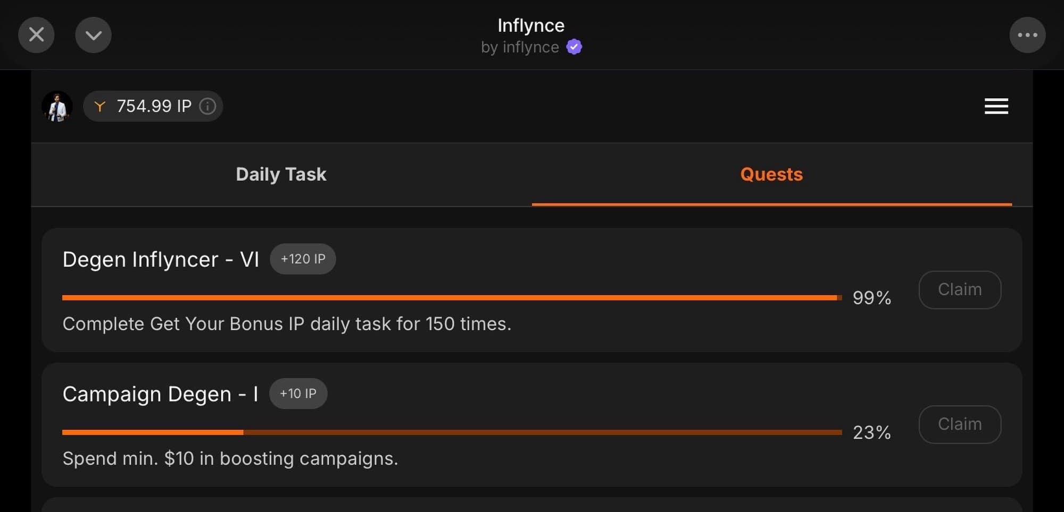The width and height of the screenshot is (1064, 512).
Task: Claim the Campaign Degen - I reward
Action: point(960,424)
